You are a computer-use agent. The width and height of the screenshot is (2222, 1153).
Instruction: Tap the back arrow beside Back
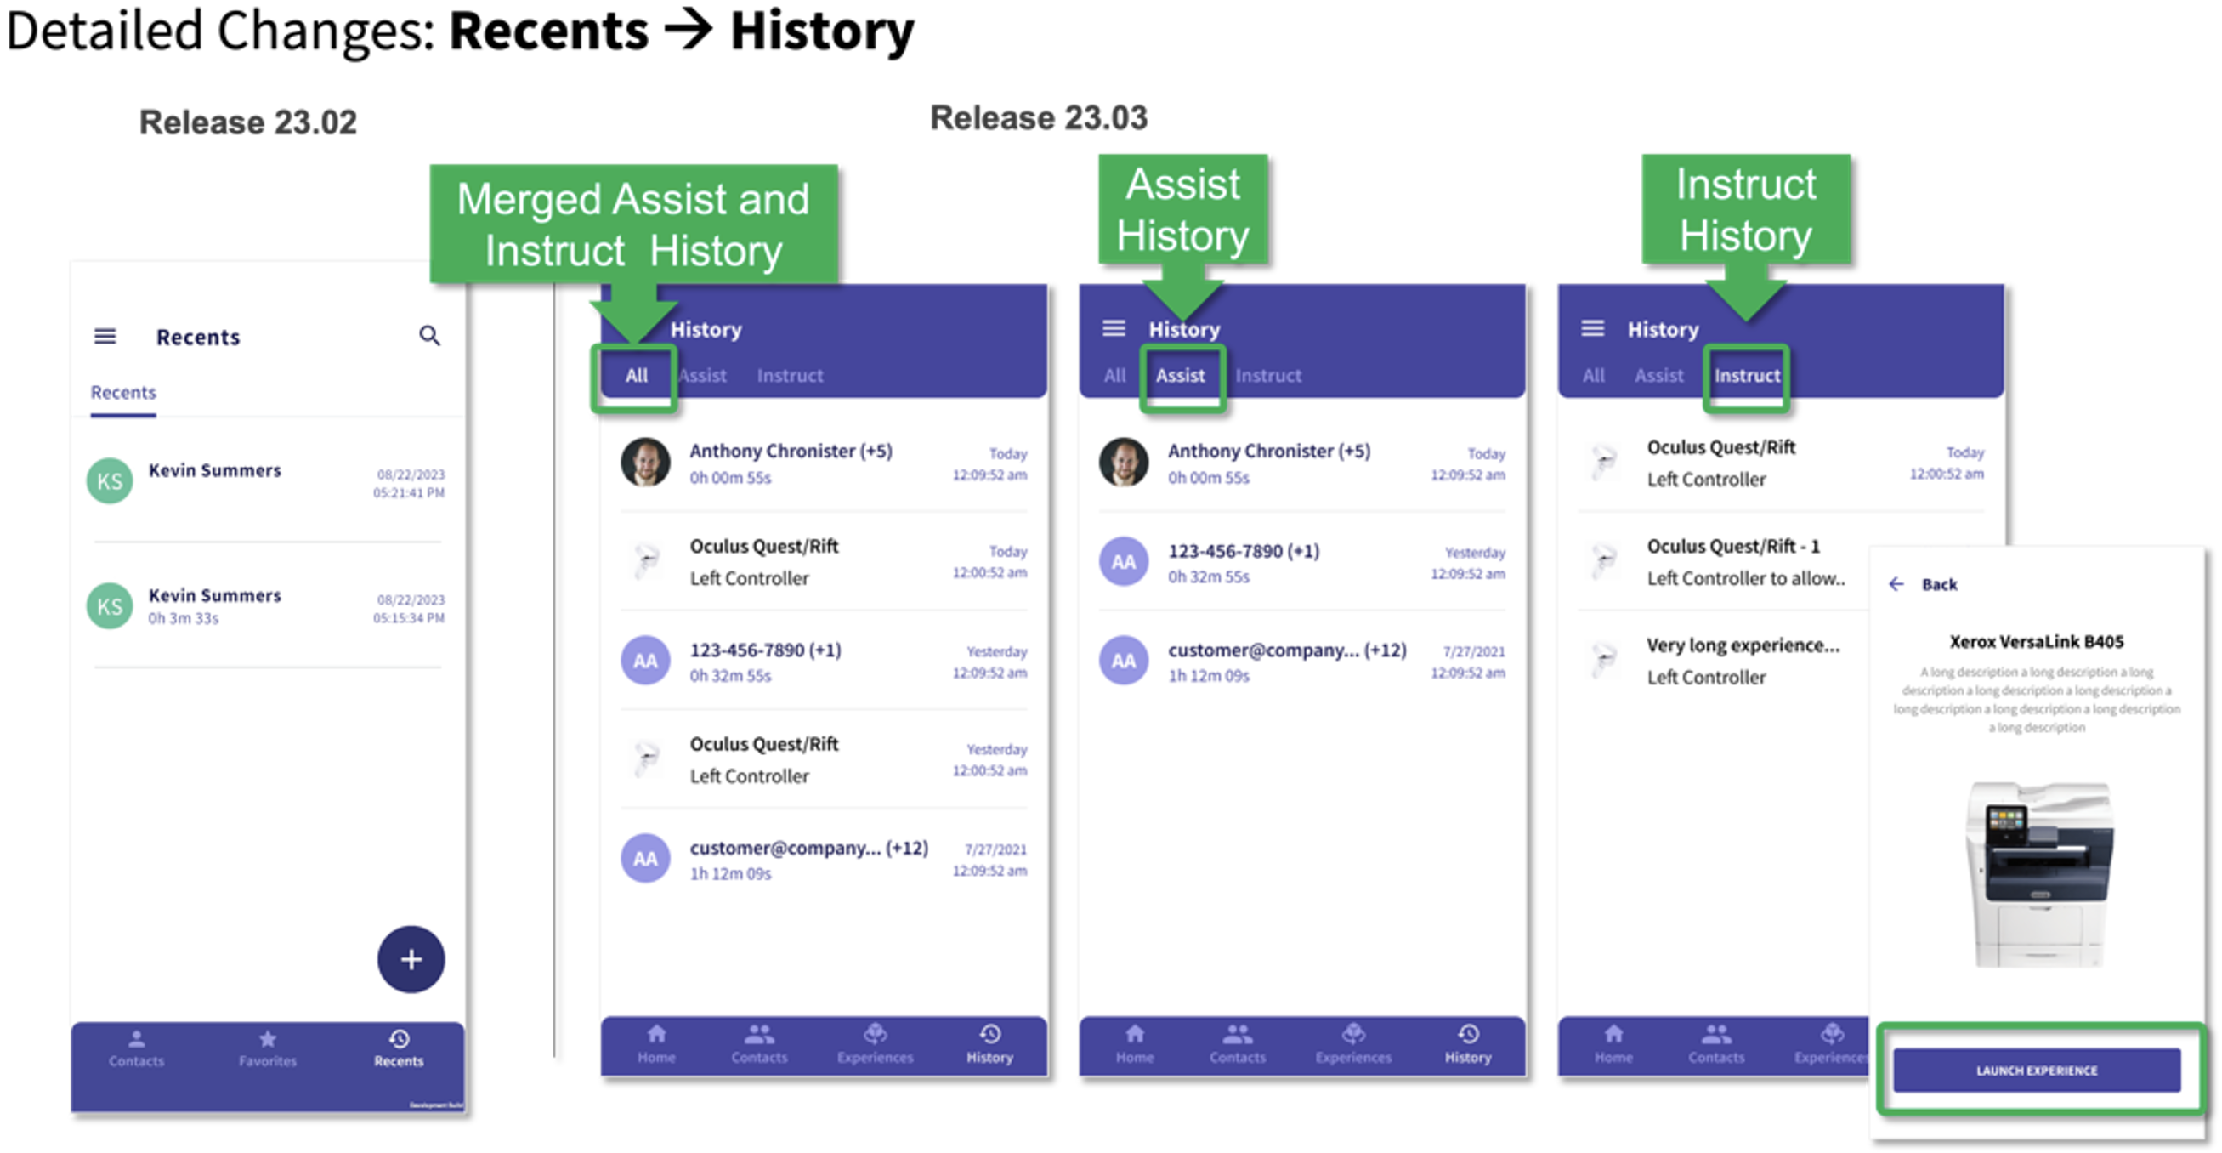pyautogui.click(x=1895, y=584)
